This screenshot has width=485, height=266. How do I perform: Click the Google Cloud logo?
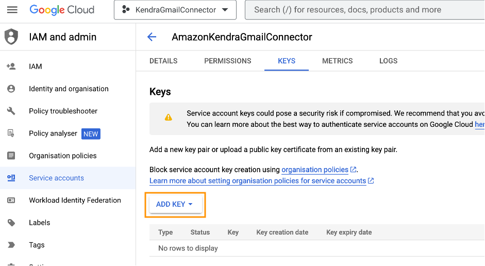click(x=62, y=10)
